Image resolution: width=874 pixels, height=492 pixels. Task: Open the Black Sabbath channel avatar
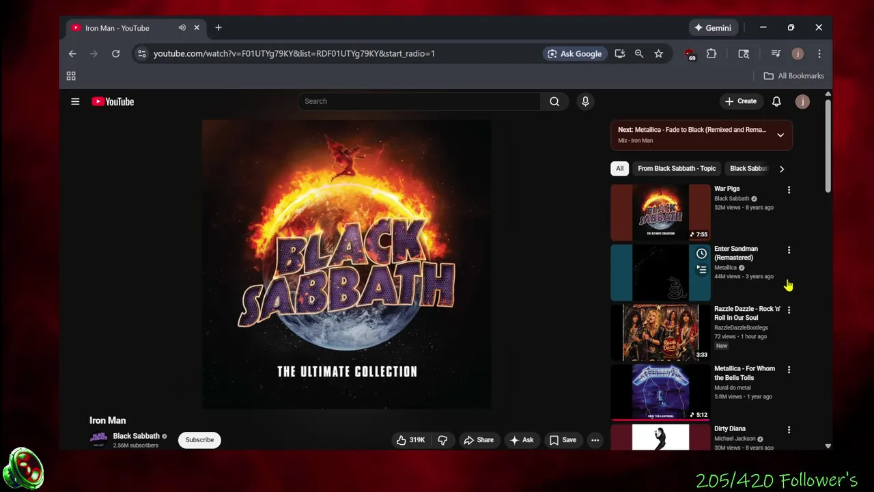(99, 440)
